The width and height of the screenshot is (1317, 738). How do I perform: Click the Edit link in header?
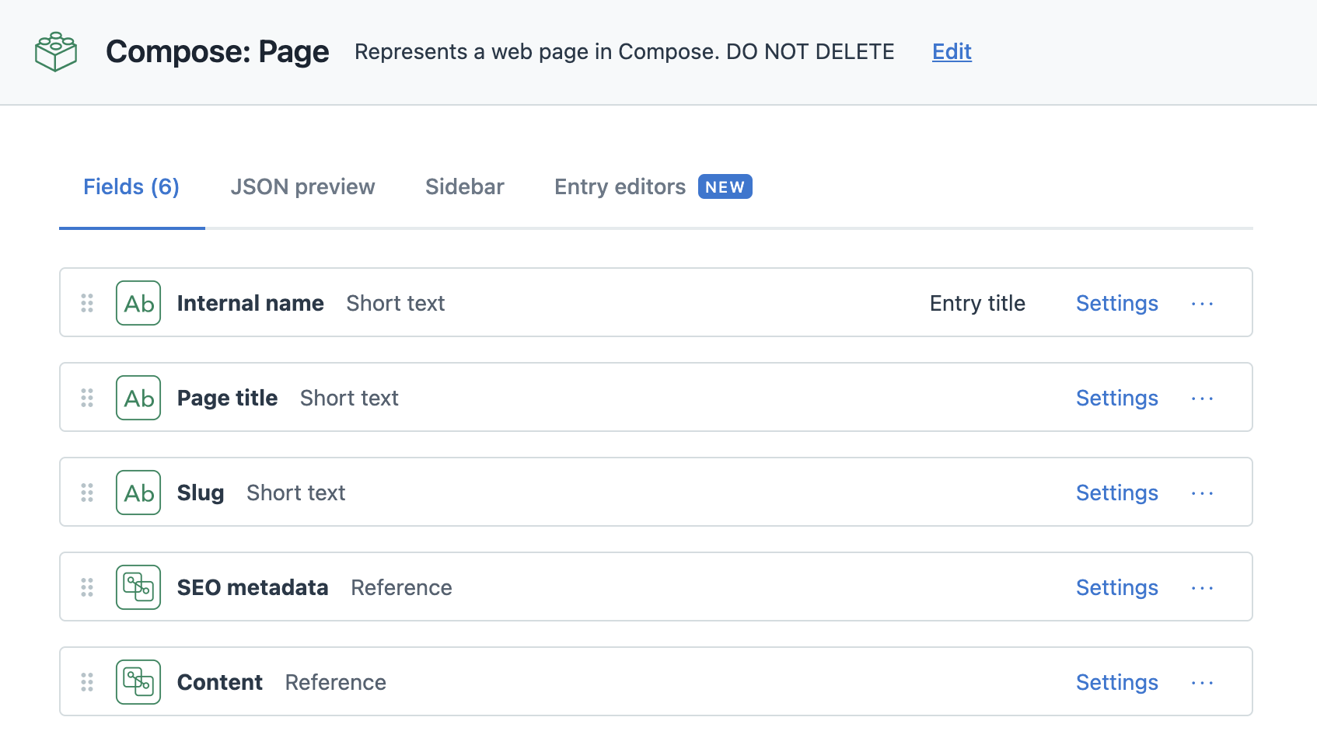point(952,52)
